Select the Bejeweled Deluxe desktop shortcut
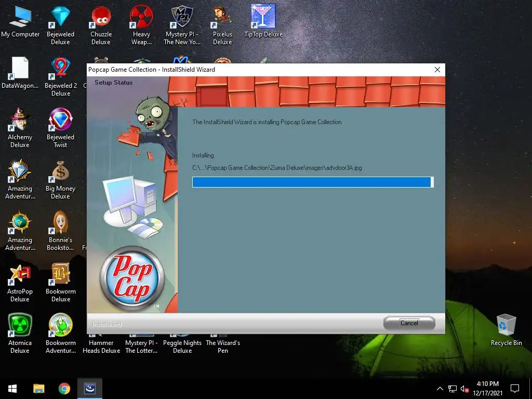 (x=60, y=26)
